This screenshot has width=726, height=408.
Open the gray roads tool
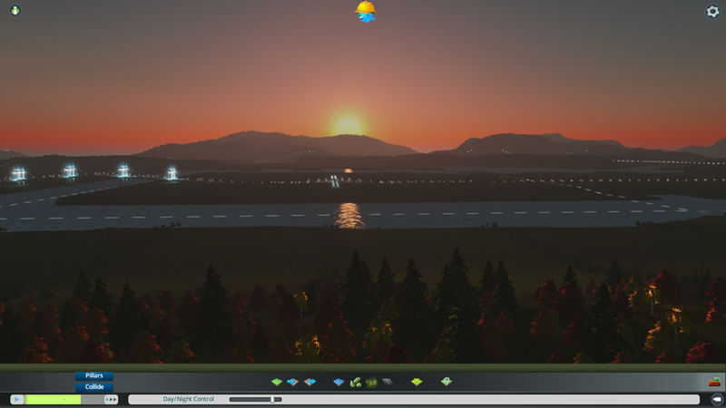387,383
